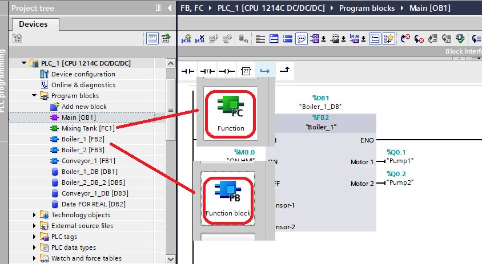Open dropdown next to tag information icon

[x=343, y=39]
